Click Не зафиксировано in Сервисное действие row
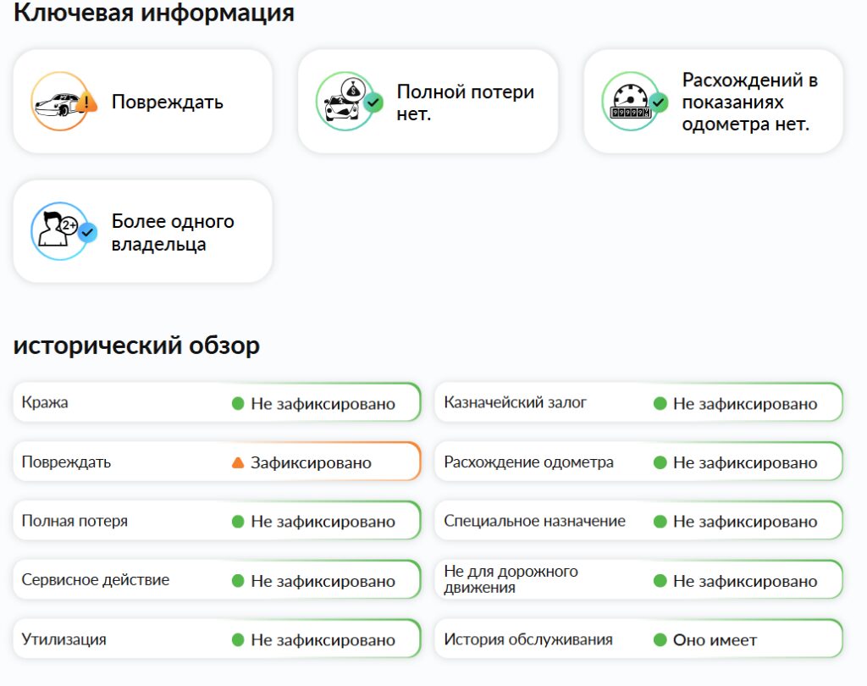This screenshot has height=686, width=867. click(x=323, y=580)
